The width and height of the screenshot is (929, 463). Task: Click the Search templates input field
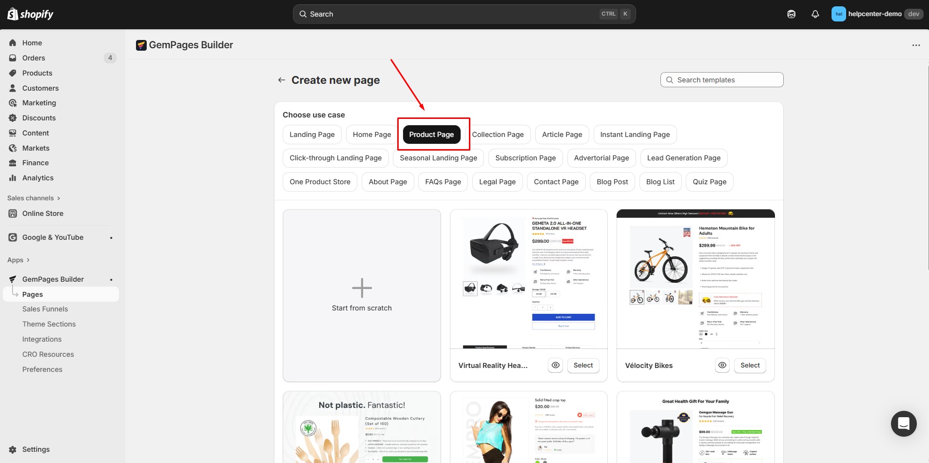click(721, 79)
